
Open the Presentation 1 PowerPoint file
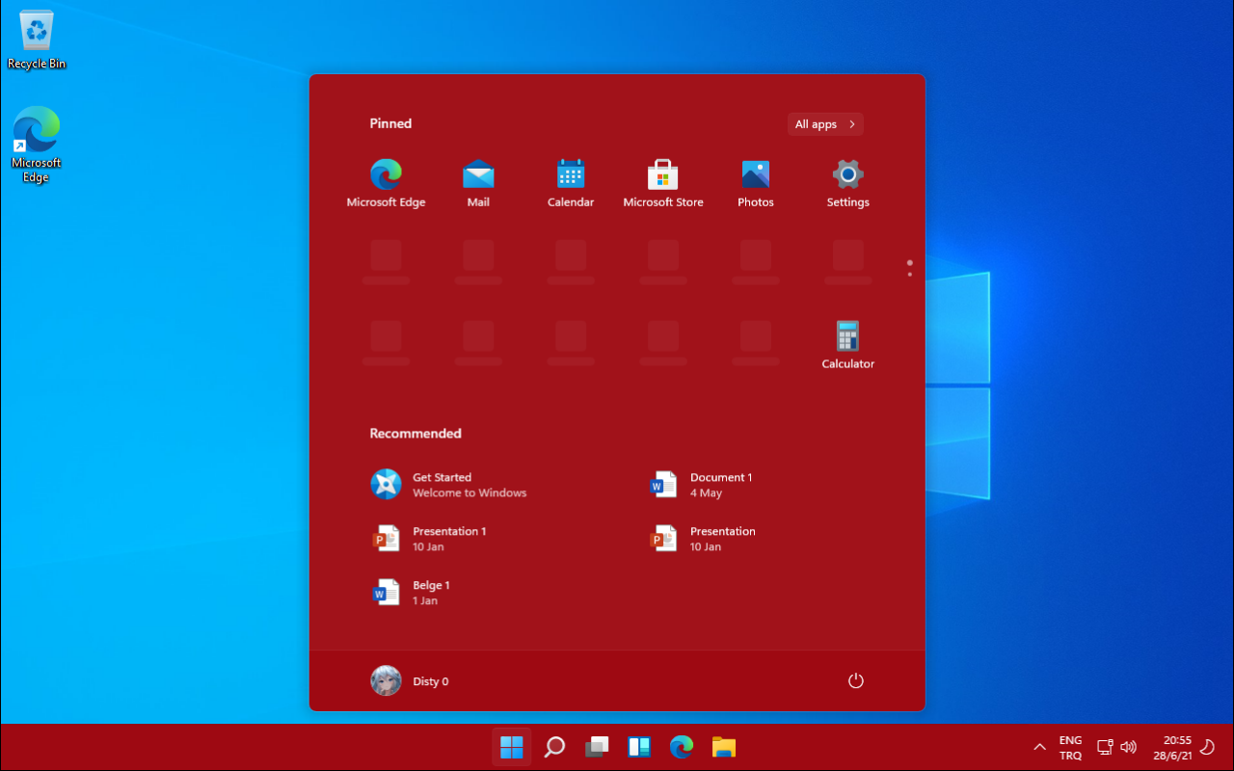pos(430,539)
